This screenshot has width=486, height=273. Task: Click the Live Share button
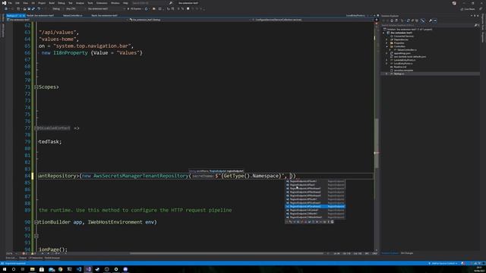(468, 9)
